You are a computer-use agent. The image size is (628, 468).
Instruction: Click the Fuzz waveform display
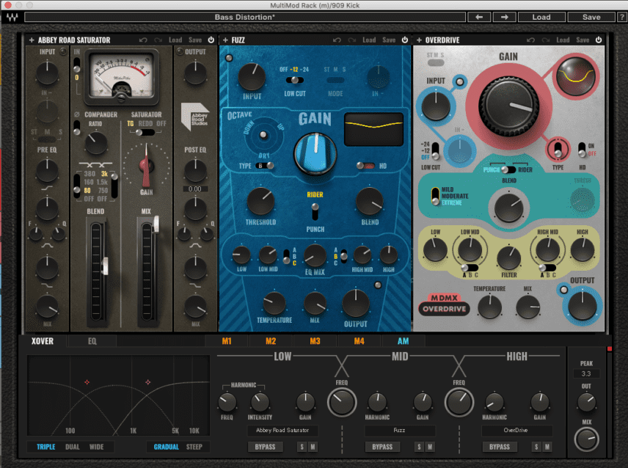pos(373,129)
